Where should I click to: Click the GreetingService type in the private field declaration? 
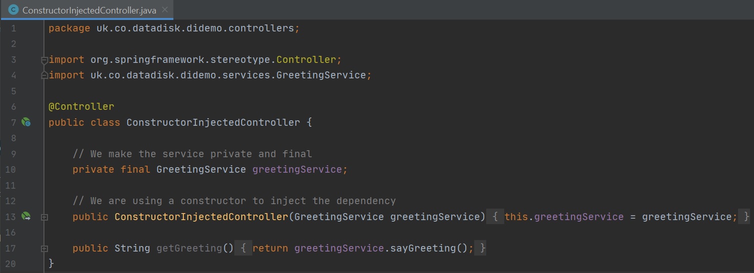pos(201,170)
